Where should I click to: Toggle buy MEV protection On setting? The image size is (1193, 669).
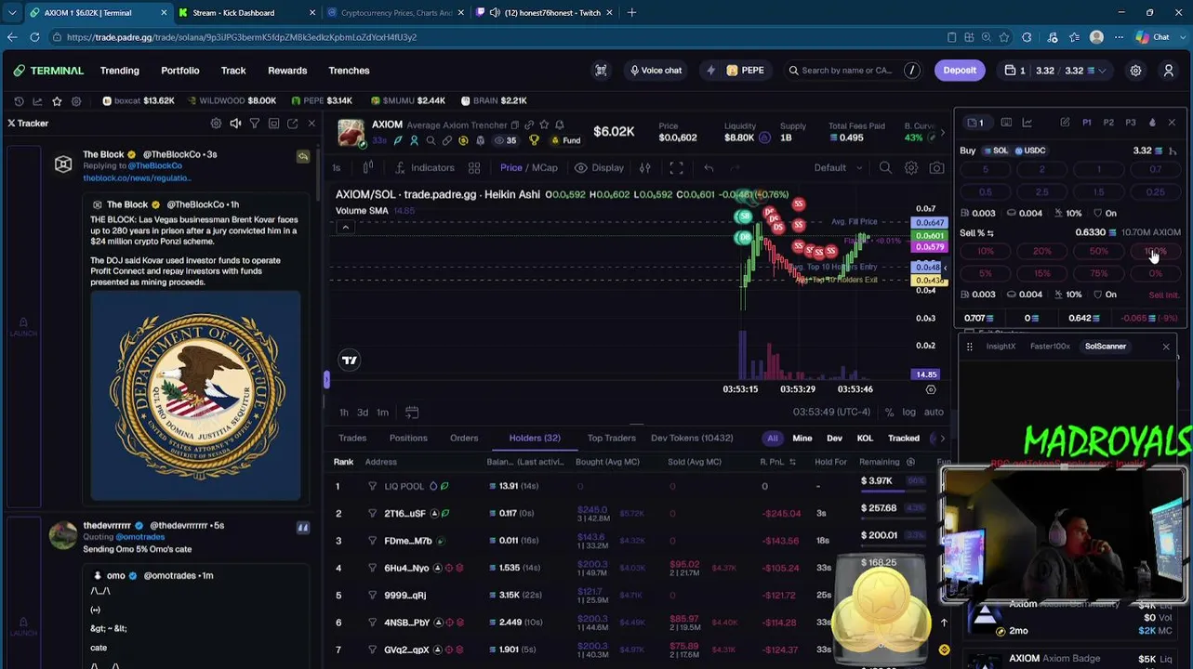tap(1105, 214)
